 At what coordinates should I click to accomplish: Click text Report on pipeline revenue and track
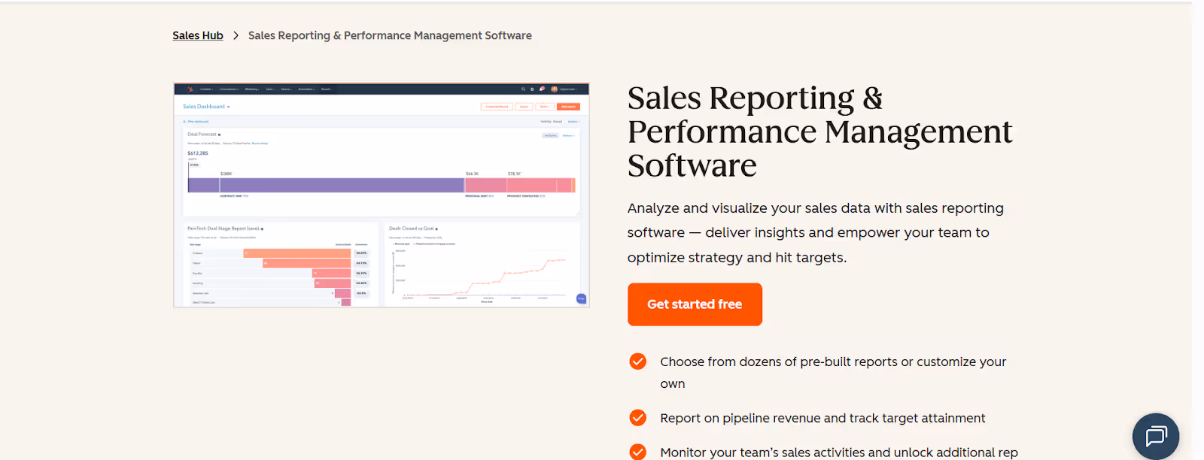click(822, 418)
